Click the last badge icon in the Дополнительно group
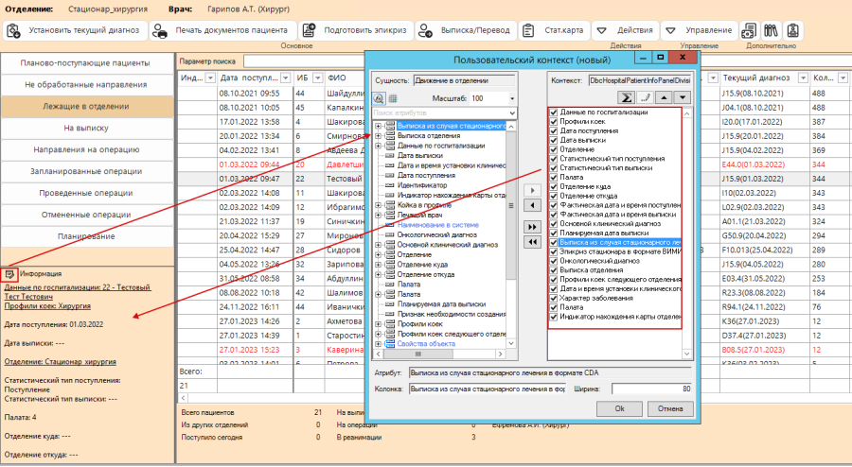Screen dimensions: 852x467 coord(792,30)
